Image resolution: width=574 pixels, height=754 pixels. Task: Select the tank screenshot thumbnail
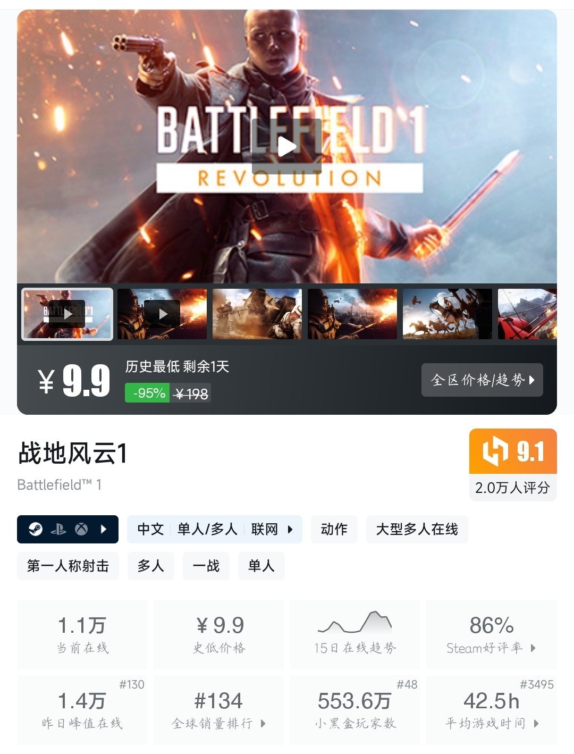pos(257,314)
